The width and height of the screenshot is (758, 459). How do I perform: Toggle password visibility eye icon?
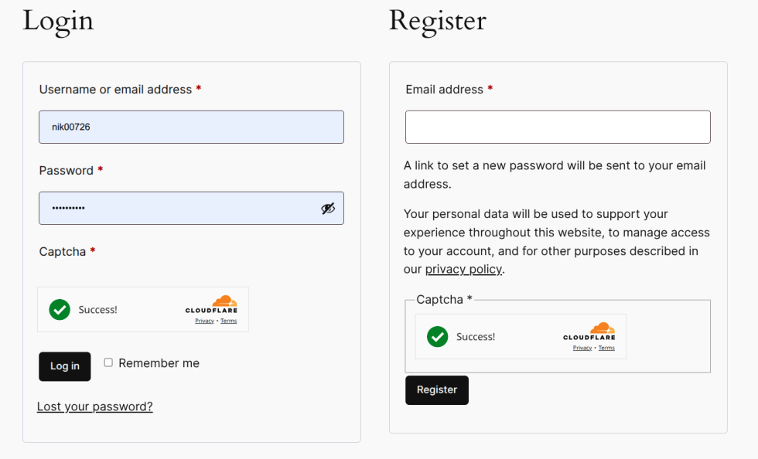[x=328, y=209]
